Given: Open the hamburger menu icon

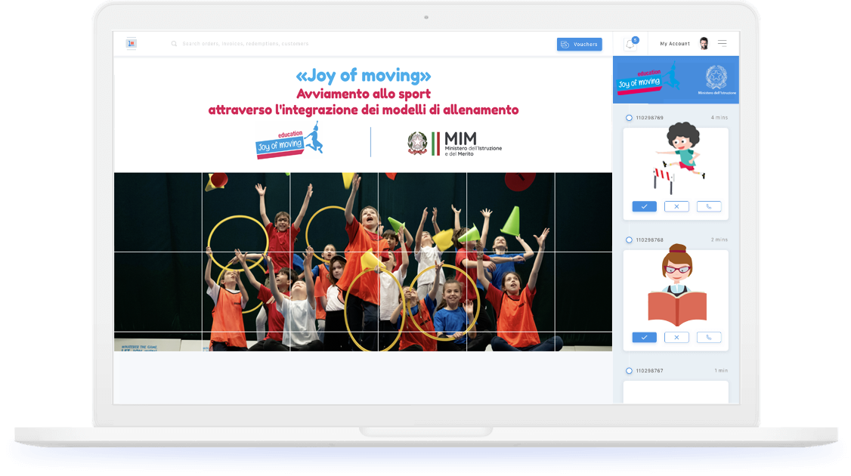Looking at the screenshot, I should [x=723, y=43].
